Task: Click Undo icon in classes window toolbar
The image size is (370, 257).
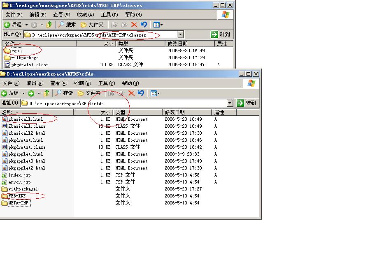Action: [144, 25]
